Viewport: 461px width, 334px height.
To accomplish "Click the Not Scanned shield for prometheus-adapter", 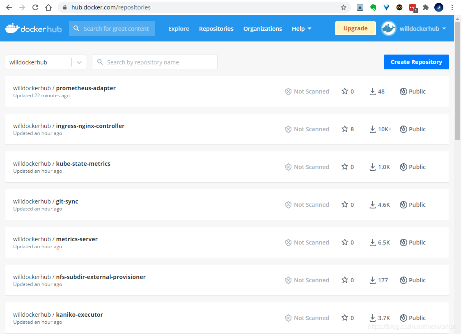I will pos(288,92).
